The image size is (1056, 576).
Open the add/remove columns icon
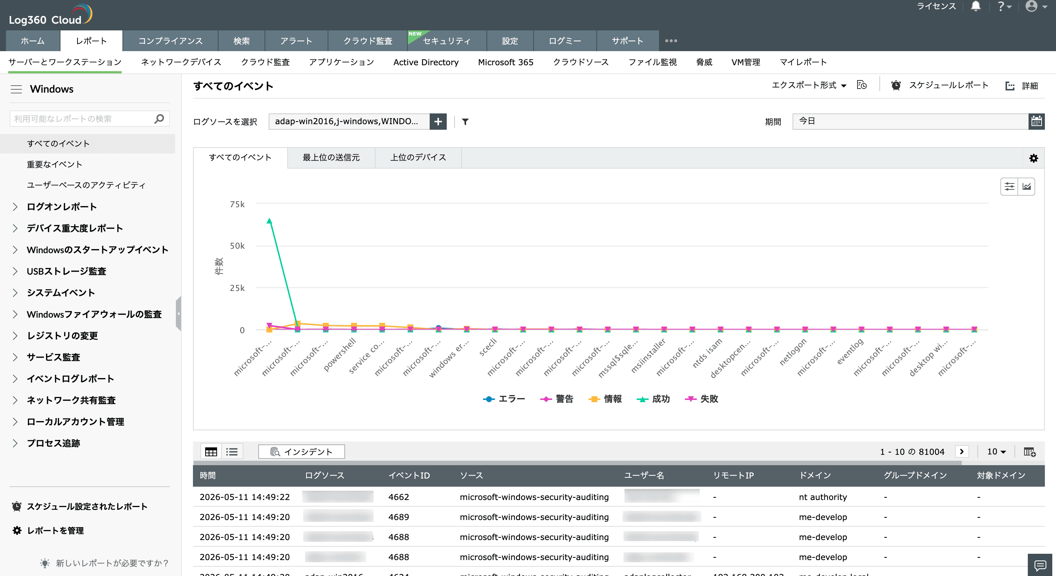coord(1029,451)
